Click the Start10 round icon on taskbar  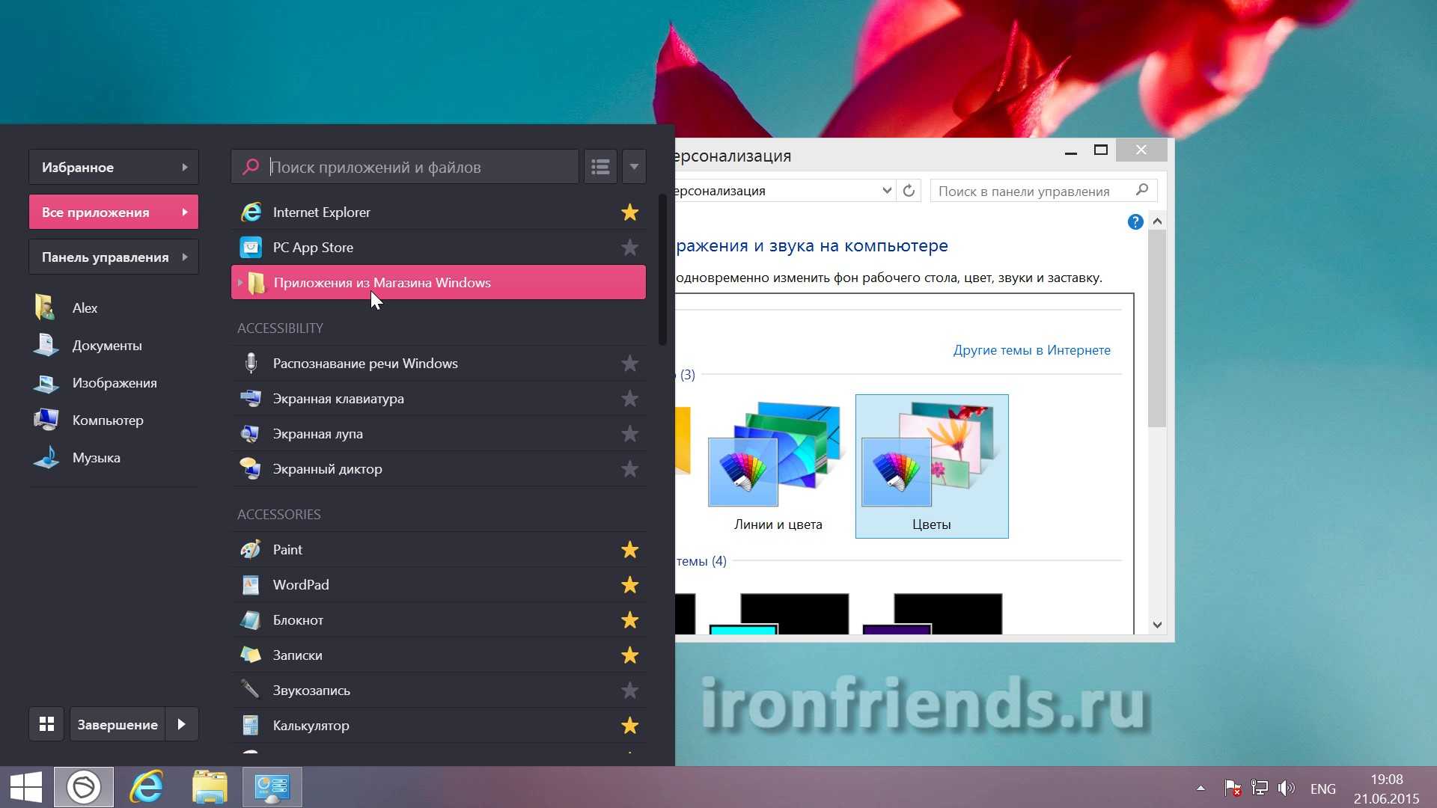(84, 787)
